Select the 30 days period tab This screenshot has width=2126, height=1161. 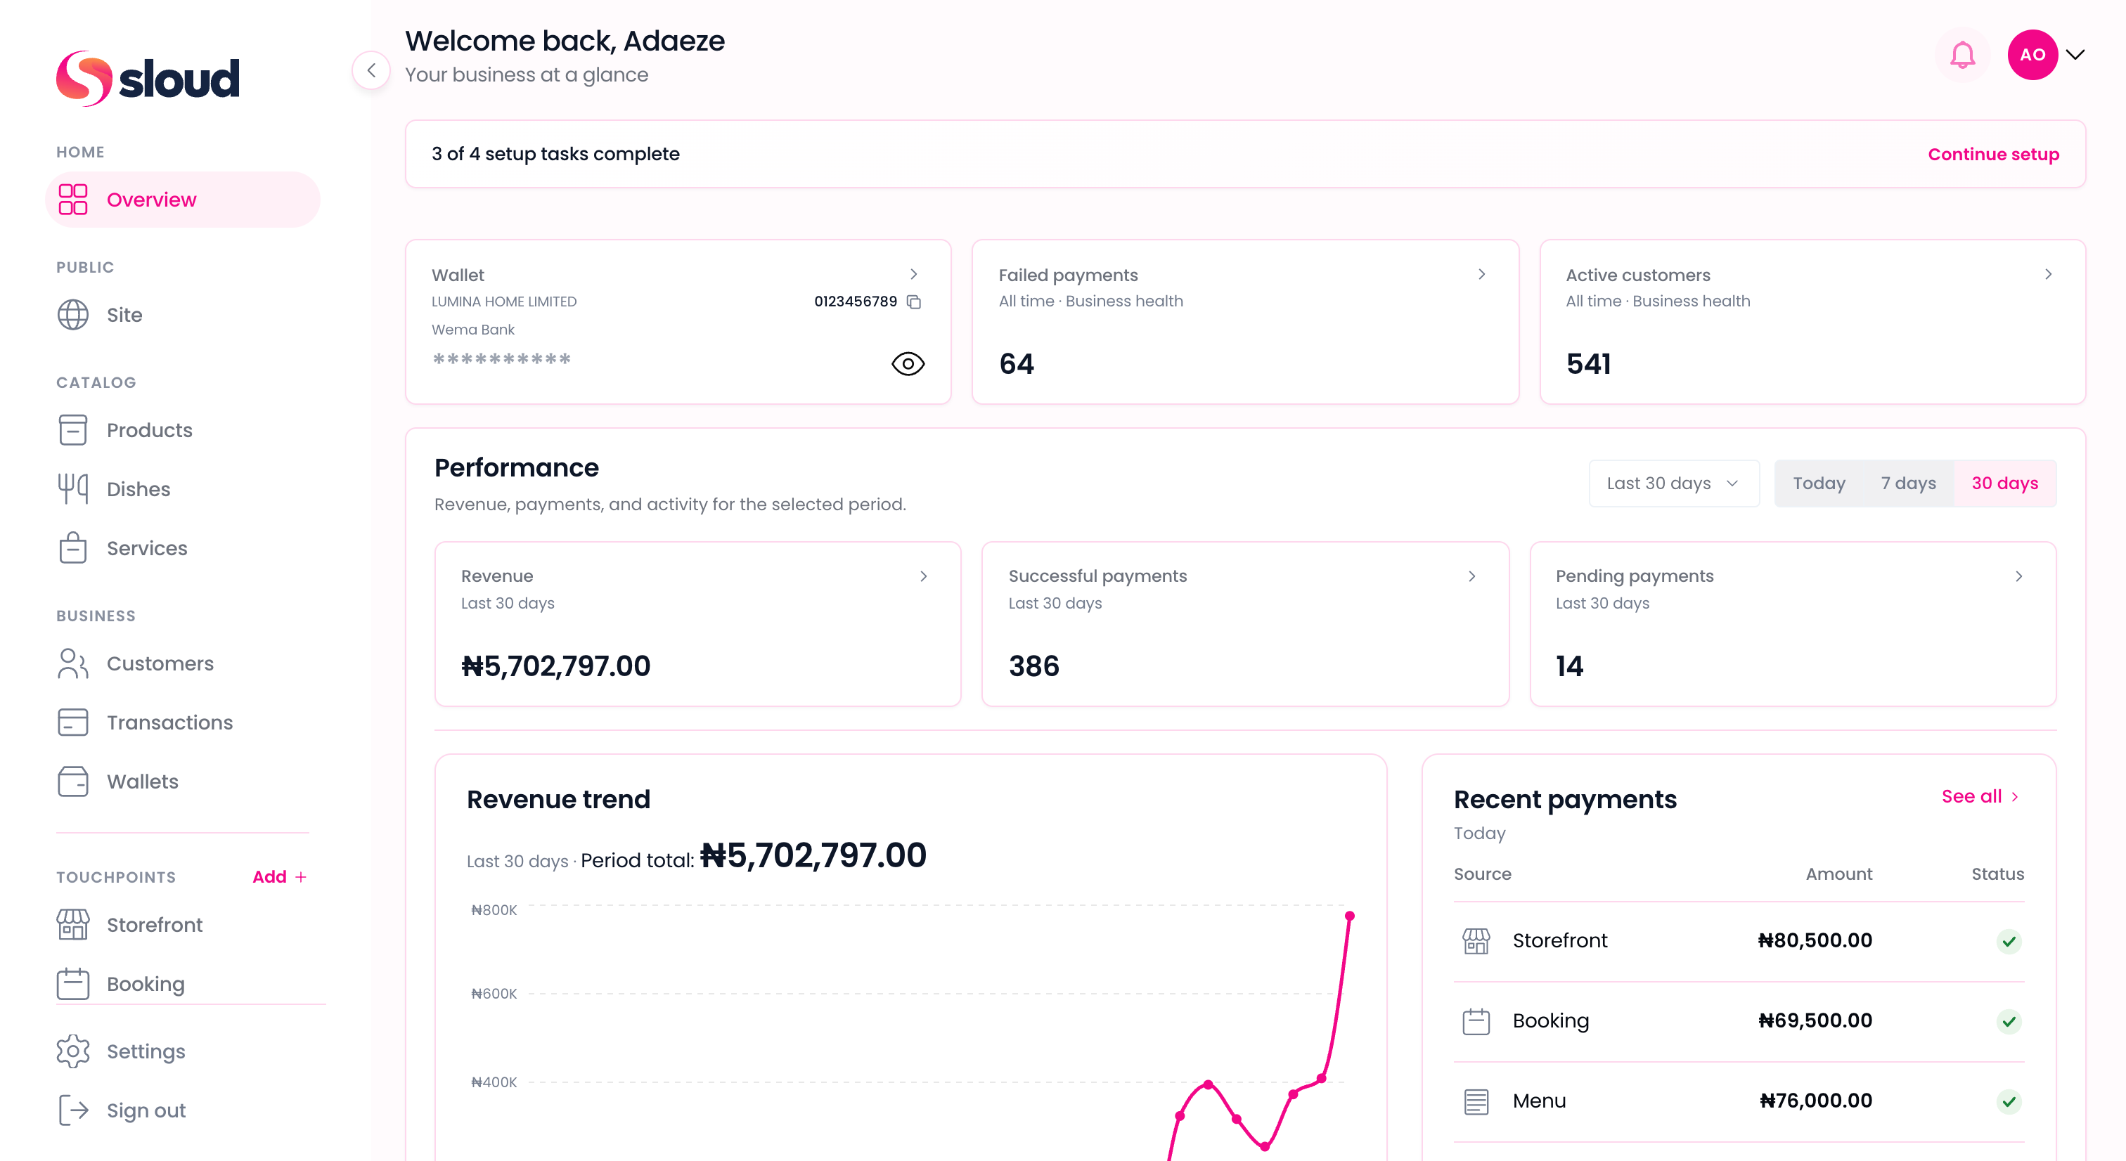pyautogui.click(x=2004, y=484)
